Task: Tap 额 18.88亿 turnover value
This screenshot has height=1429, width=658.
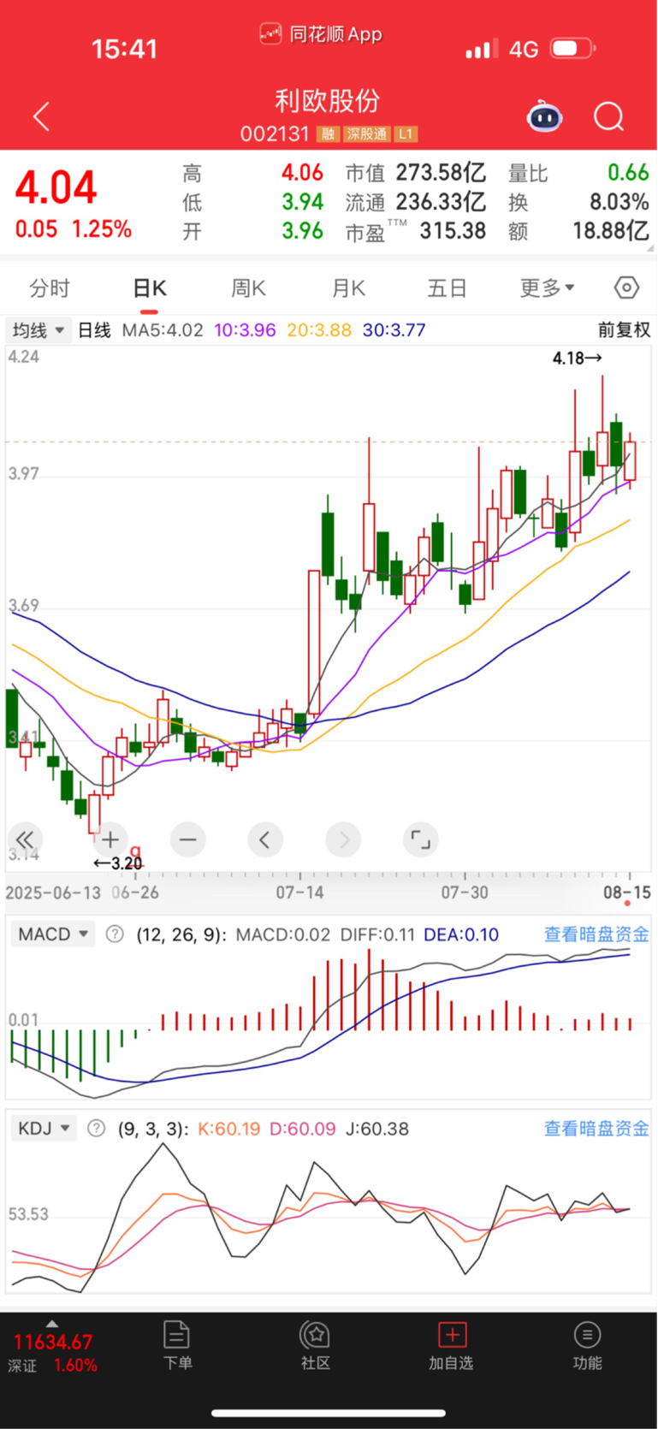Action: 610,231
